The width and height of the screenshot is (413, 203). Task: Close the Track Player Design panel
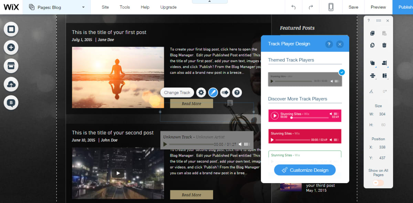tap(340, 44)
